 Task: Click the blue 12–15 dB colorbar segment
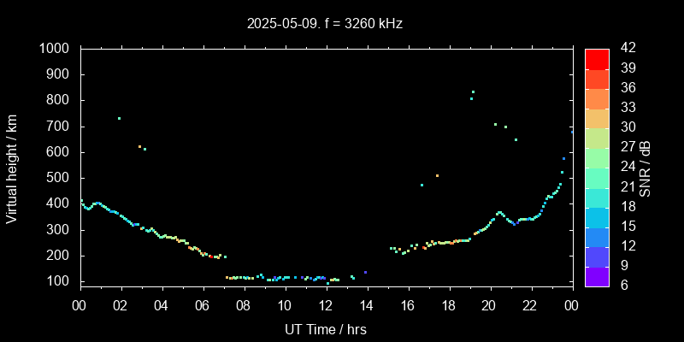click(597, 236)
